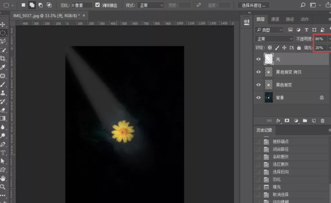Select the Hand tool
331x203 pixels.
pyautogui.click(x=3, y=178)
